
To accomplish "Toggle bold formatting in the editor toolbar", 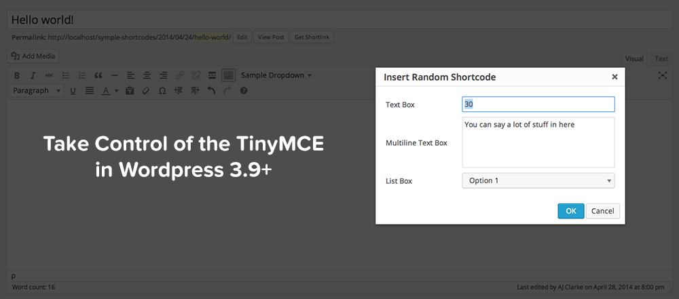I will point(17,75).
